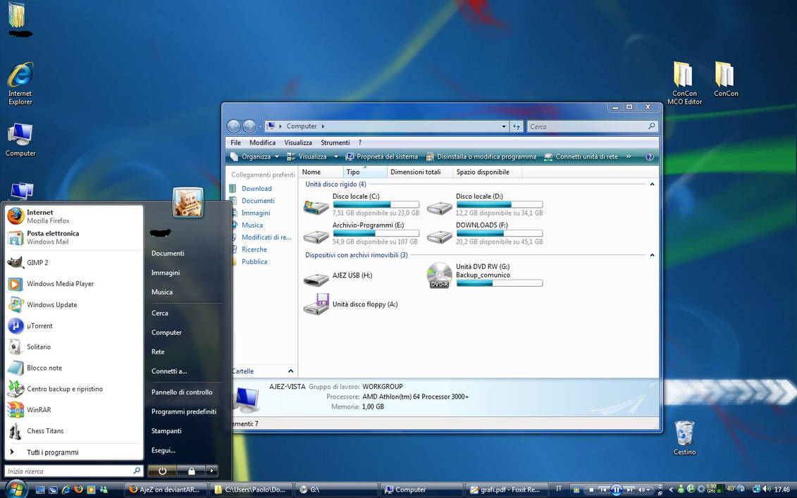Image resolution: width=797 pixels, height=498 pixels.
Task: Select the DOWNLOADS (F:) drive
Action: coord(485,233)
